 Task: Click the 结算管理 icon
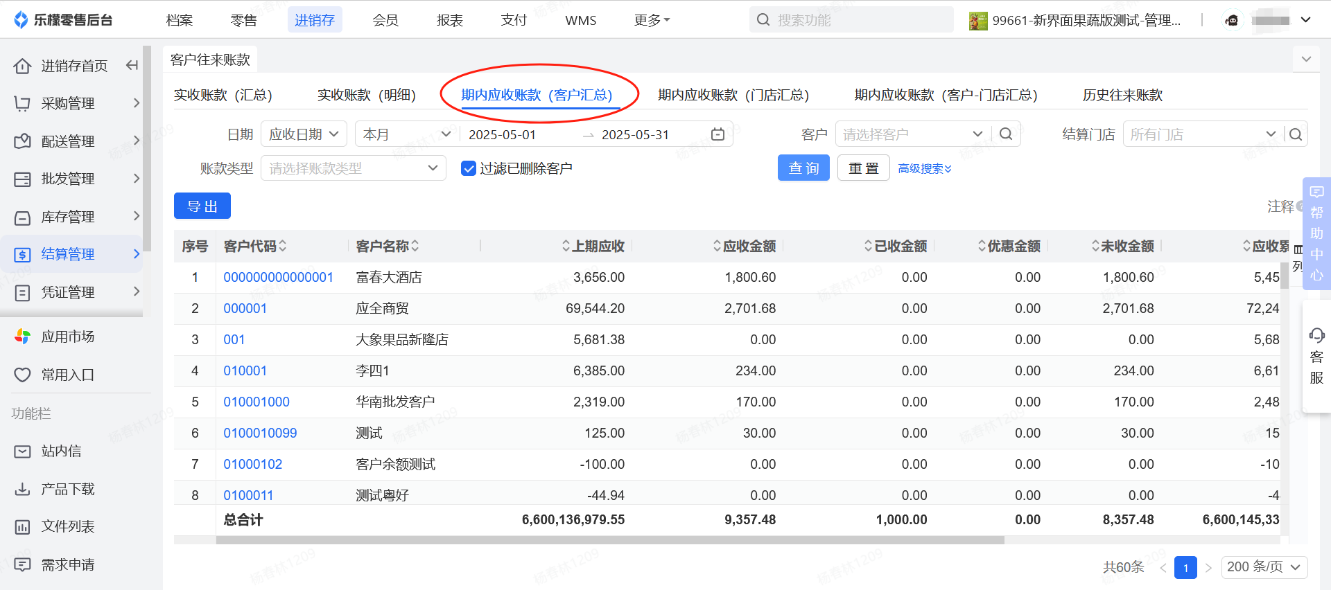22,254
